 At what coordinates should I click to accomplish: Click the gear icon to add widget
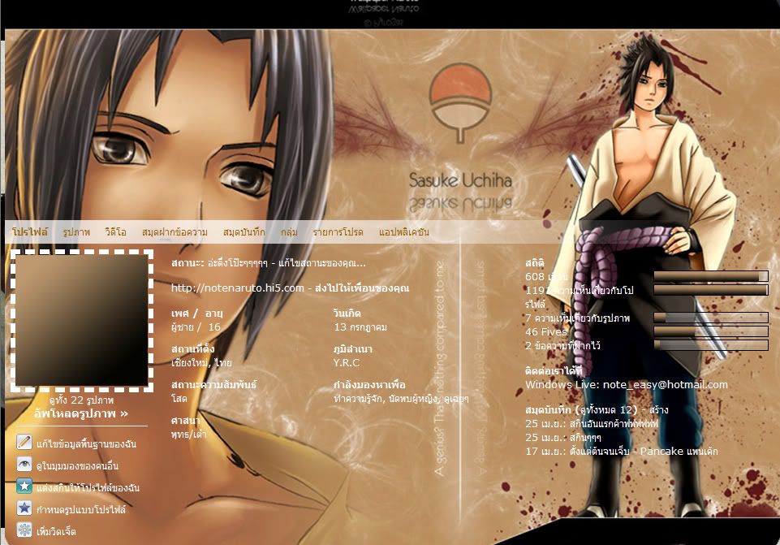point(24,530)
